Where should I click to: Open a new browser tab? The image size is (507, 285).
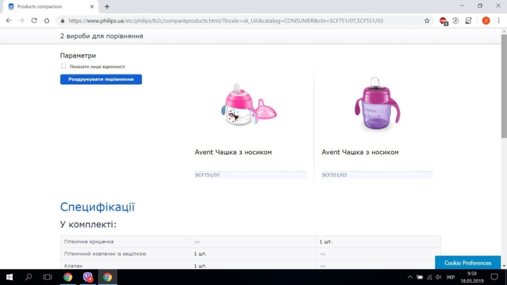[x=107, y=7]
